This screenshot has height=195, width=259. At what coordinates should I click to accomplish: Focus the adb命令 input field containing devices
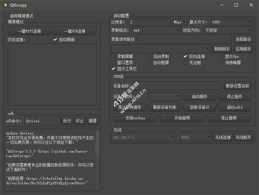point(42,121)
